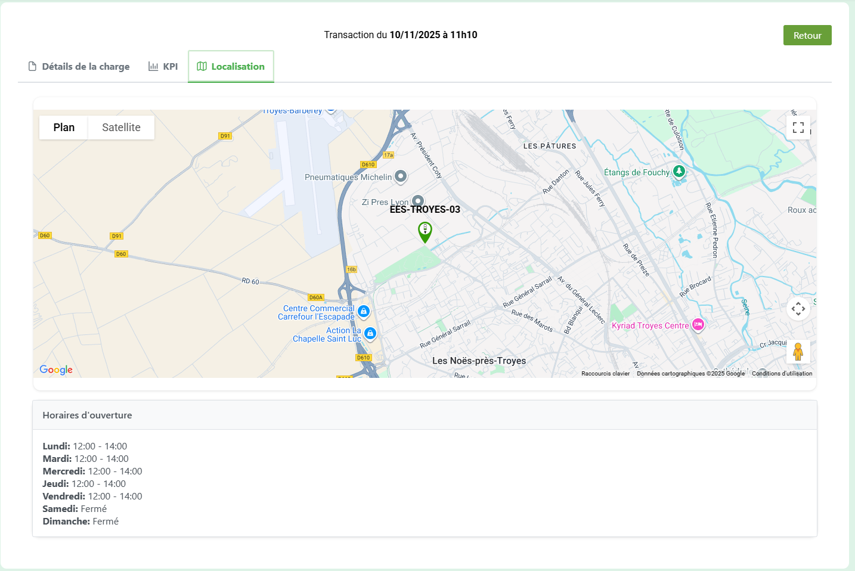Switch to the KPI tab
This screenshot has width=855, height=571.
(163, 67)
